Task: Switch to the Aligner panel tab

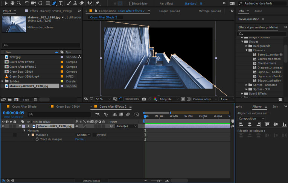Action: [x=257, y=107]
